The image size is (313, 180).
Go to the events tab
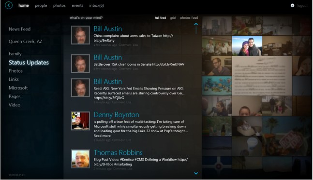click(77, 5)
